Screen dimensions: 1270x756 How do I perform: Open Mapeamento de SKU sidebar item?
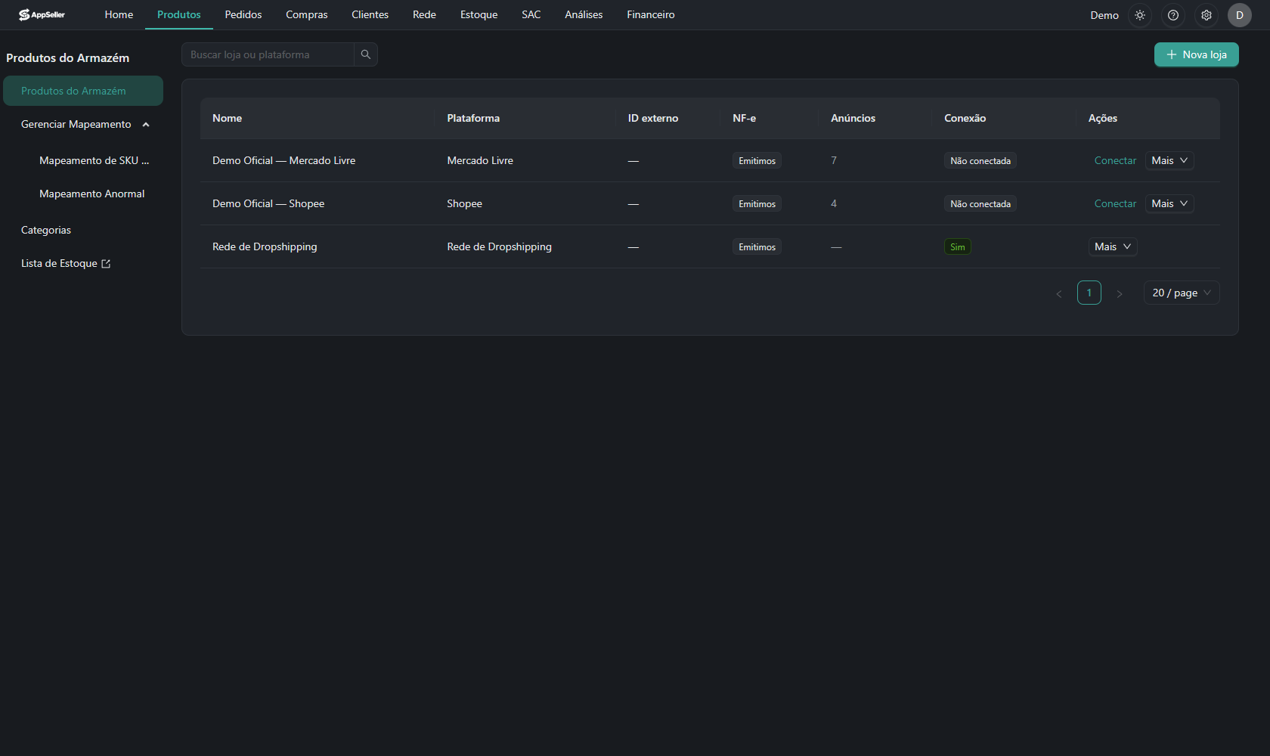[94, 160]
